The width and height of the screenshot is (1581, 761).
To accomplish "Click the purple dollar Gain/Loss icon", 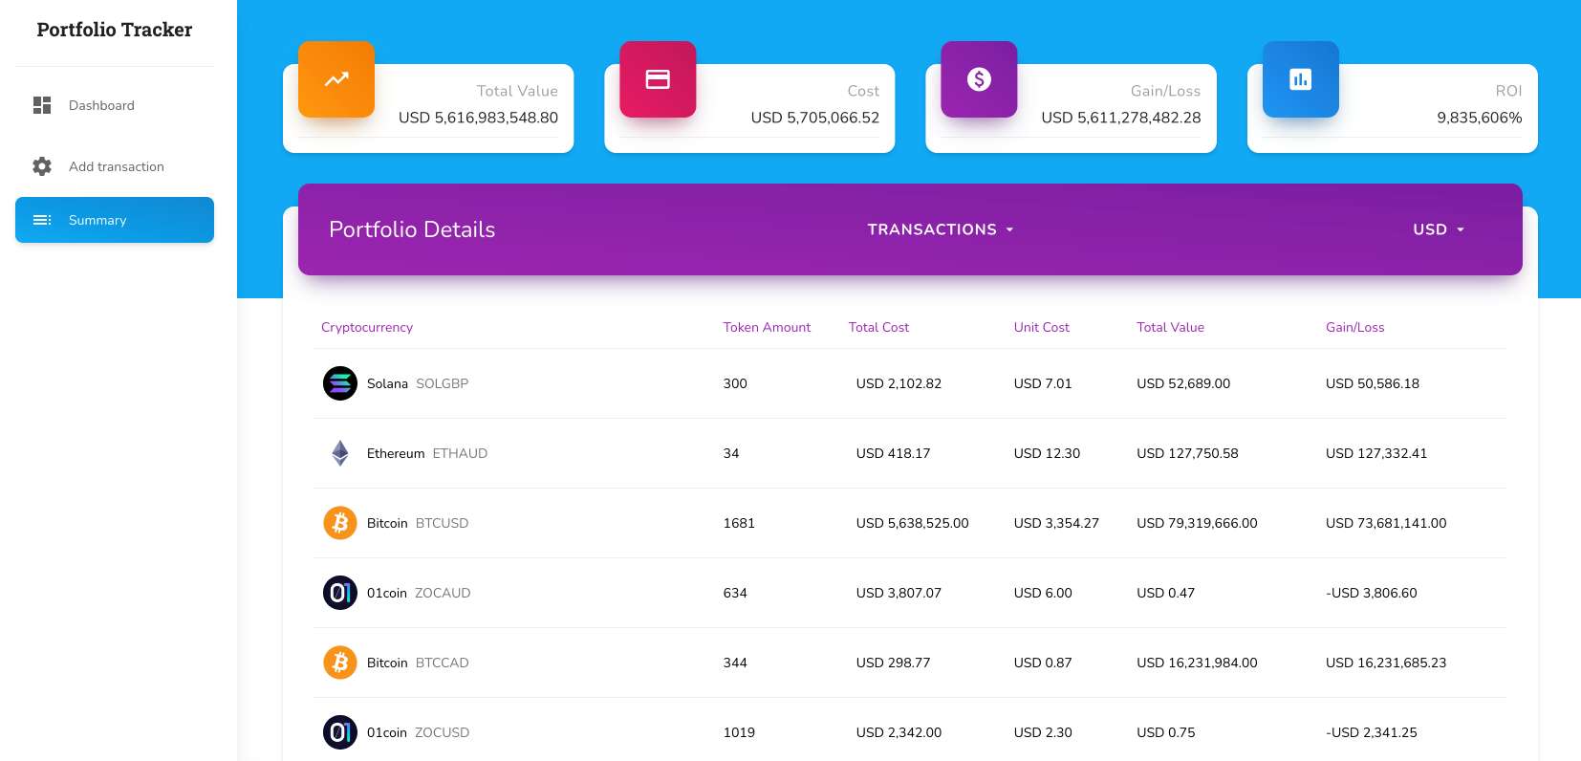I will (x=979, y=79).
